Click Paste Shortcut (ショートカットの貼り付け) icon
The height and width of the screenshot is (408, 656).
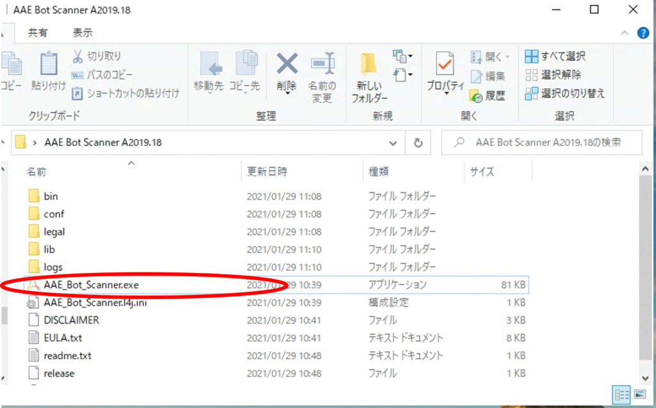(78, 93)
